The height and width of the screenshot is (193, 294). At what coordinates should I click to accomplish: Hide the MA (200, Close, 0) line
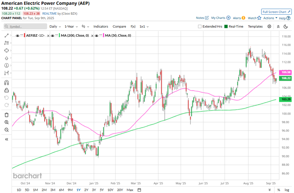click(53, 36)
